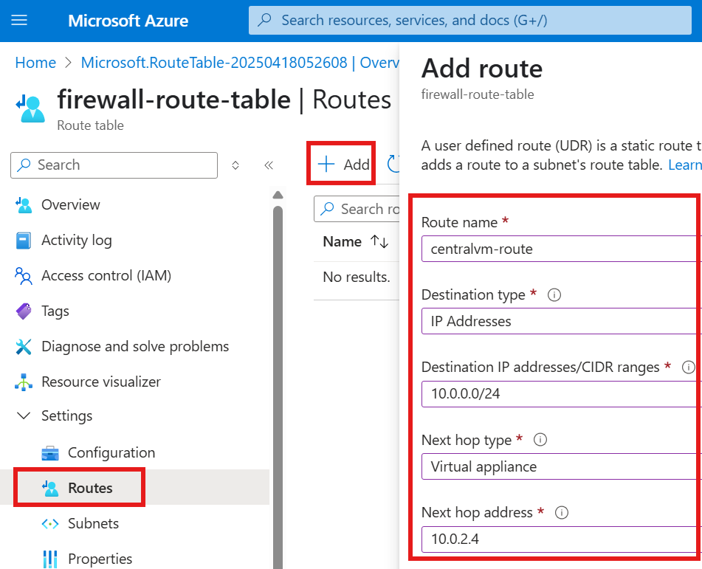The height and width of the screenshot is (569, 702).
Task: Open Activity log in the sidebar
Action: pyautogui.click(x=77, y=240)
